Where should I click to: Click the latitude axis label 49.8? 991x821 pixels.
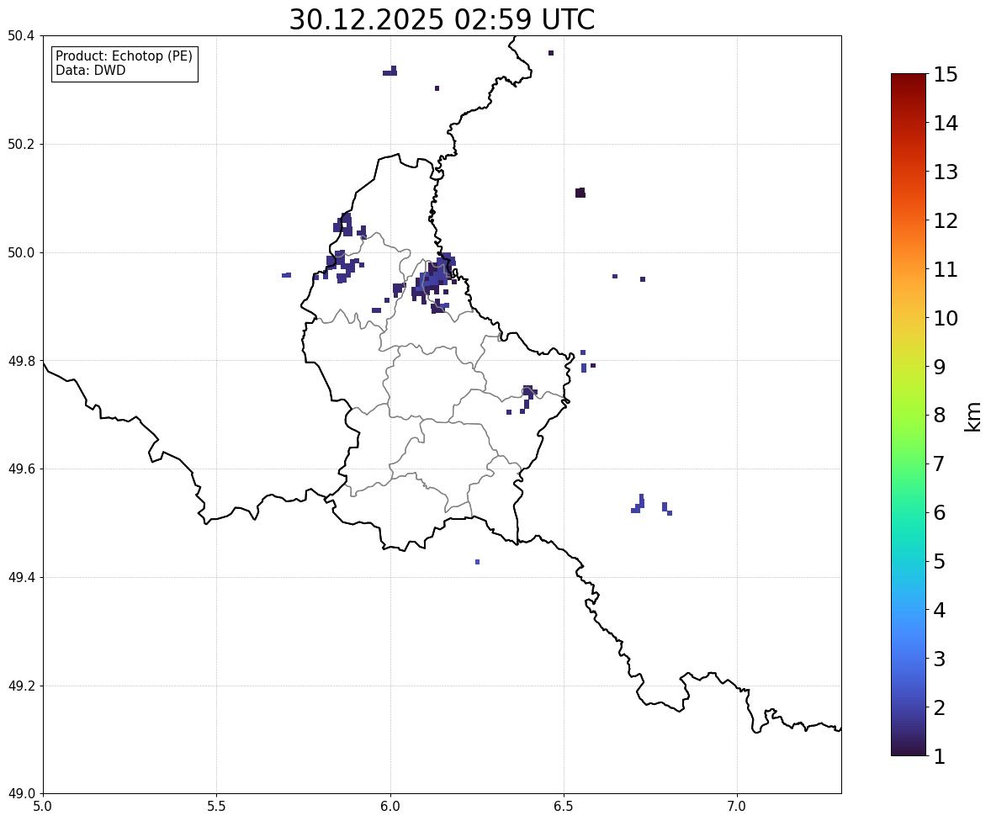(x=21, y=361)
